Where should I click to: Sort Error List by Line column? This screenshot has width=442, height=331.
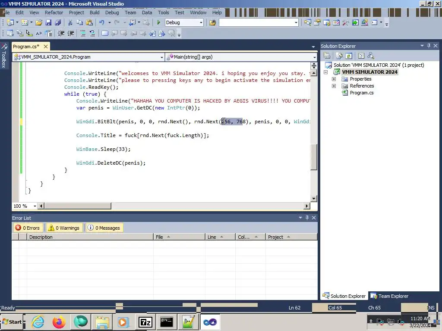click(220, 237)
